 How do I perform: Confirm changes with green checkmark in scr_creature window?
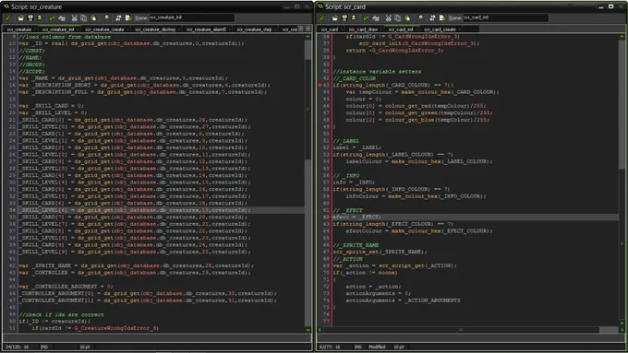(8, 18)
